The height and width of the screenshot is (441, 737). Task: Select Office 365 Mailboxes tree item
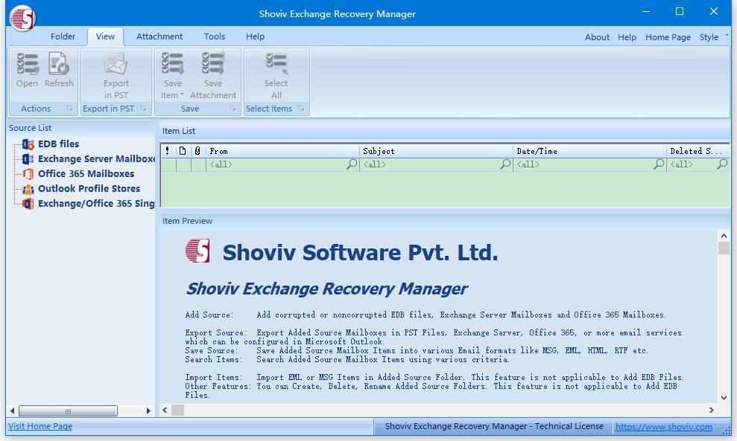coord(86,174)
